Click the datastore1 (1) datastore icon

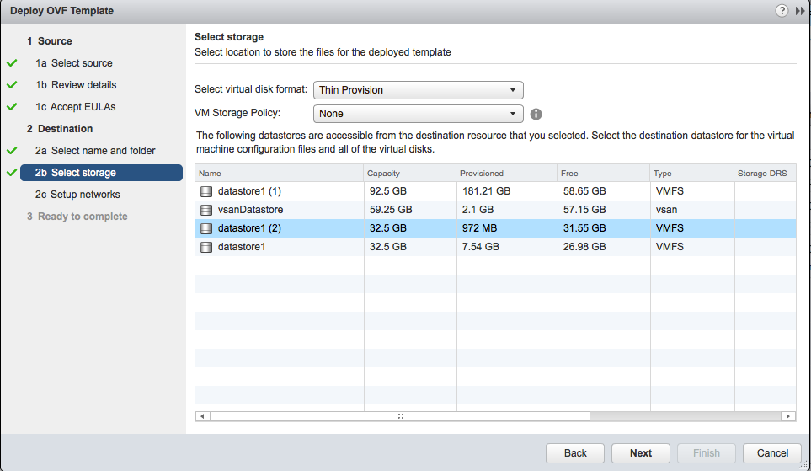[206, 191]
